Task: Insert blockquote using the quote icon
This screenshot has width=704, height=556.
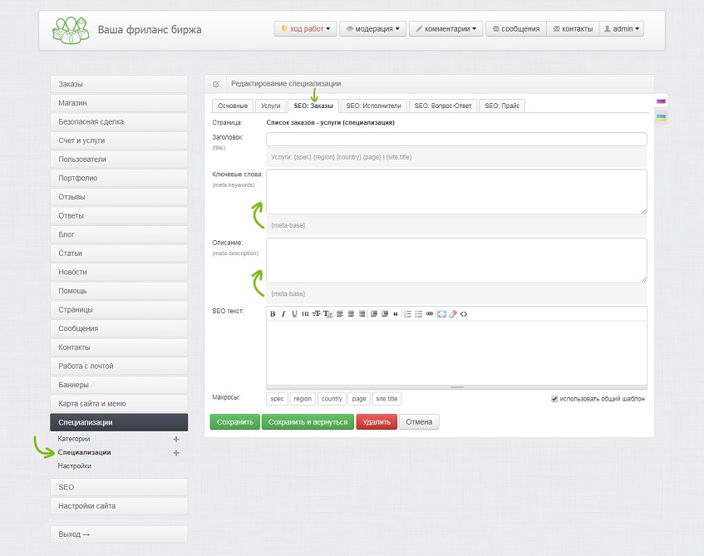Action: [x=396, y=314]
